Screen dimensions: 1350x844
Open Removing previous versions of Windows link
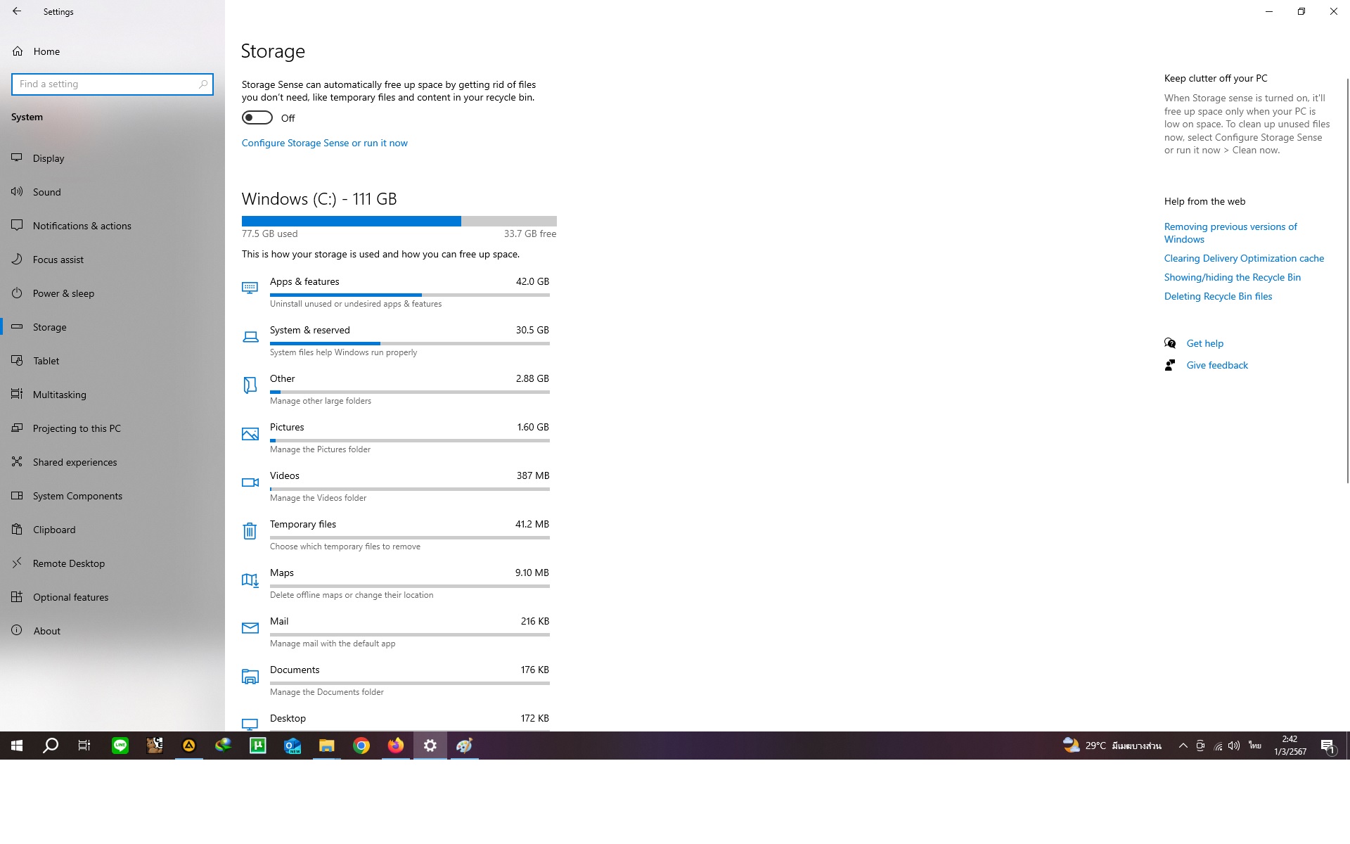click(x=1230, y=233)
